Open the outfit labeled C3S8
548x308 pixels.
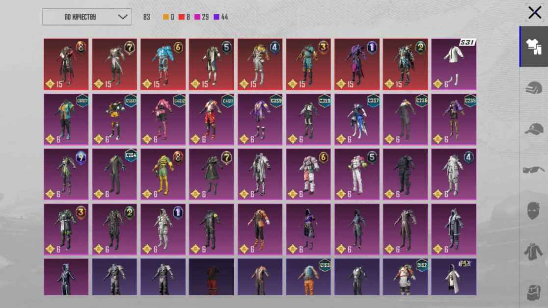pyautogui.click(x=308, y=119)
